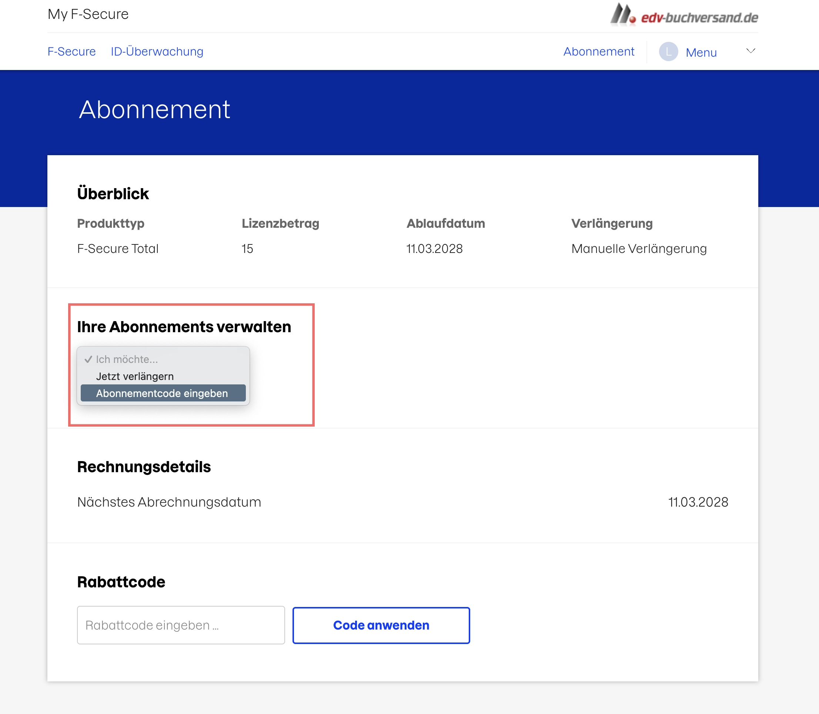Click the 'Rechnungsdetails' heading
This screenshot has width=819, height=714.
pos(144,467)
